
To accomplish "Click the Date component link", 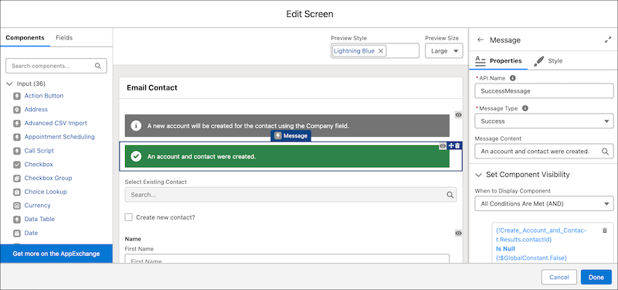I will click(x=31, y=233).
